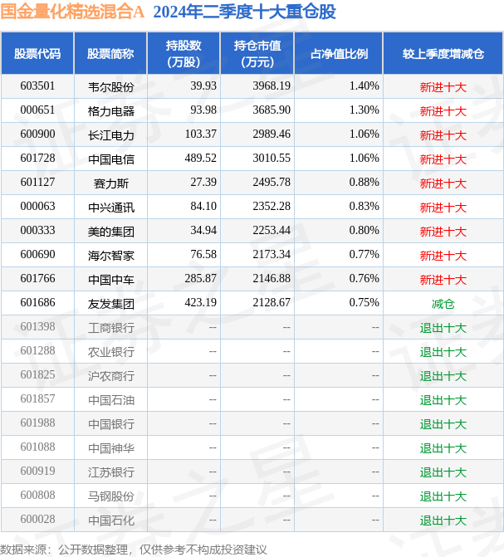Viewport: 504px width, 557px height.
Task: Select stock name 江苏银行
Action: (111, 472)
